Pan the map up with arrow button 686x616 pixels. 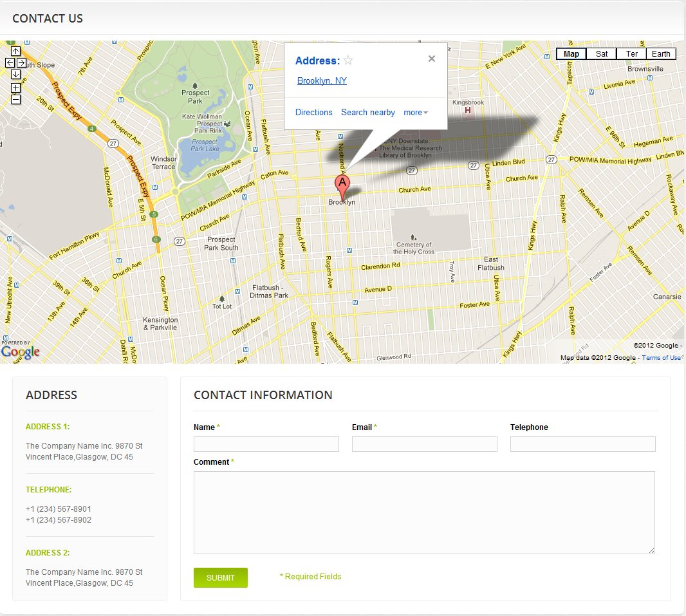[x=15, y=51]
